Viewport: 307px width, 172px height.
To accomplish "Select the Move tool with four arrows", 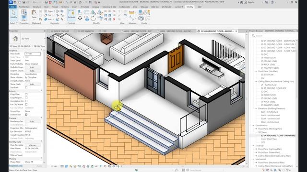I will 80,18.
